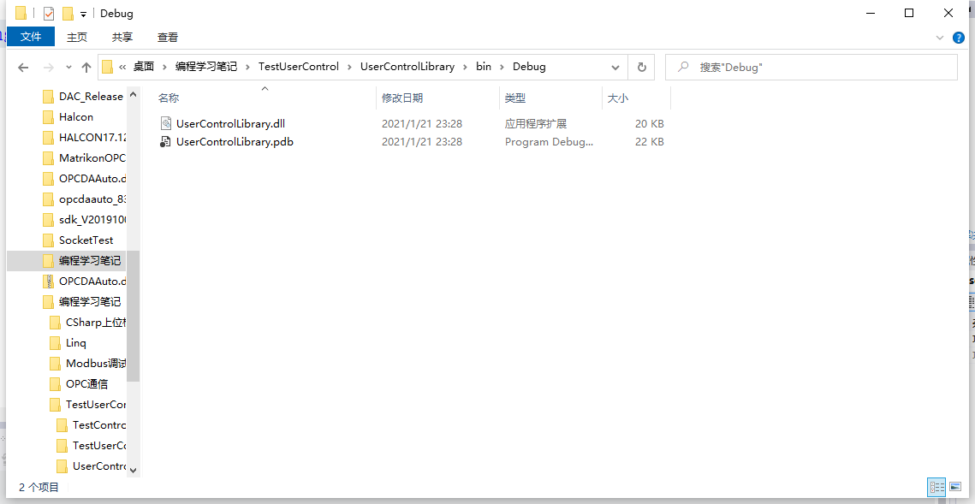Open the 主页 ribbon tab
Image resolution: width=975 pixels, height=504 pixels.
[77, 38]
